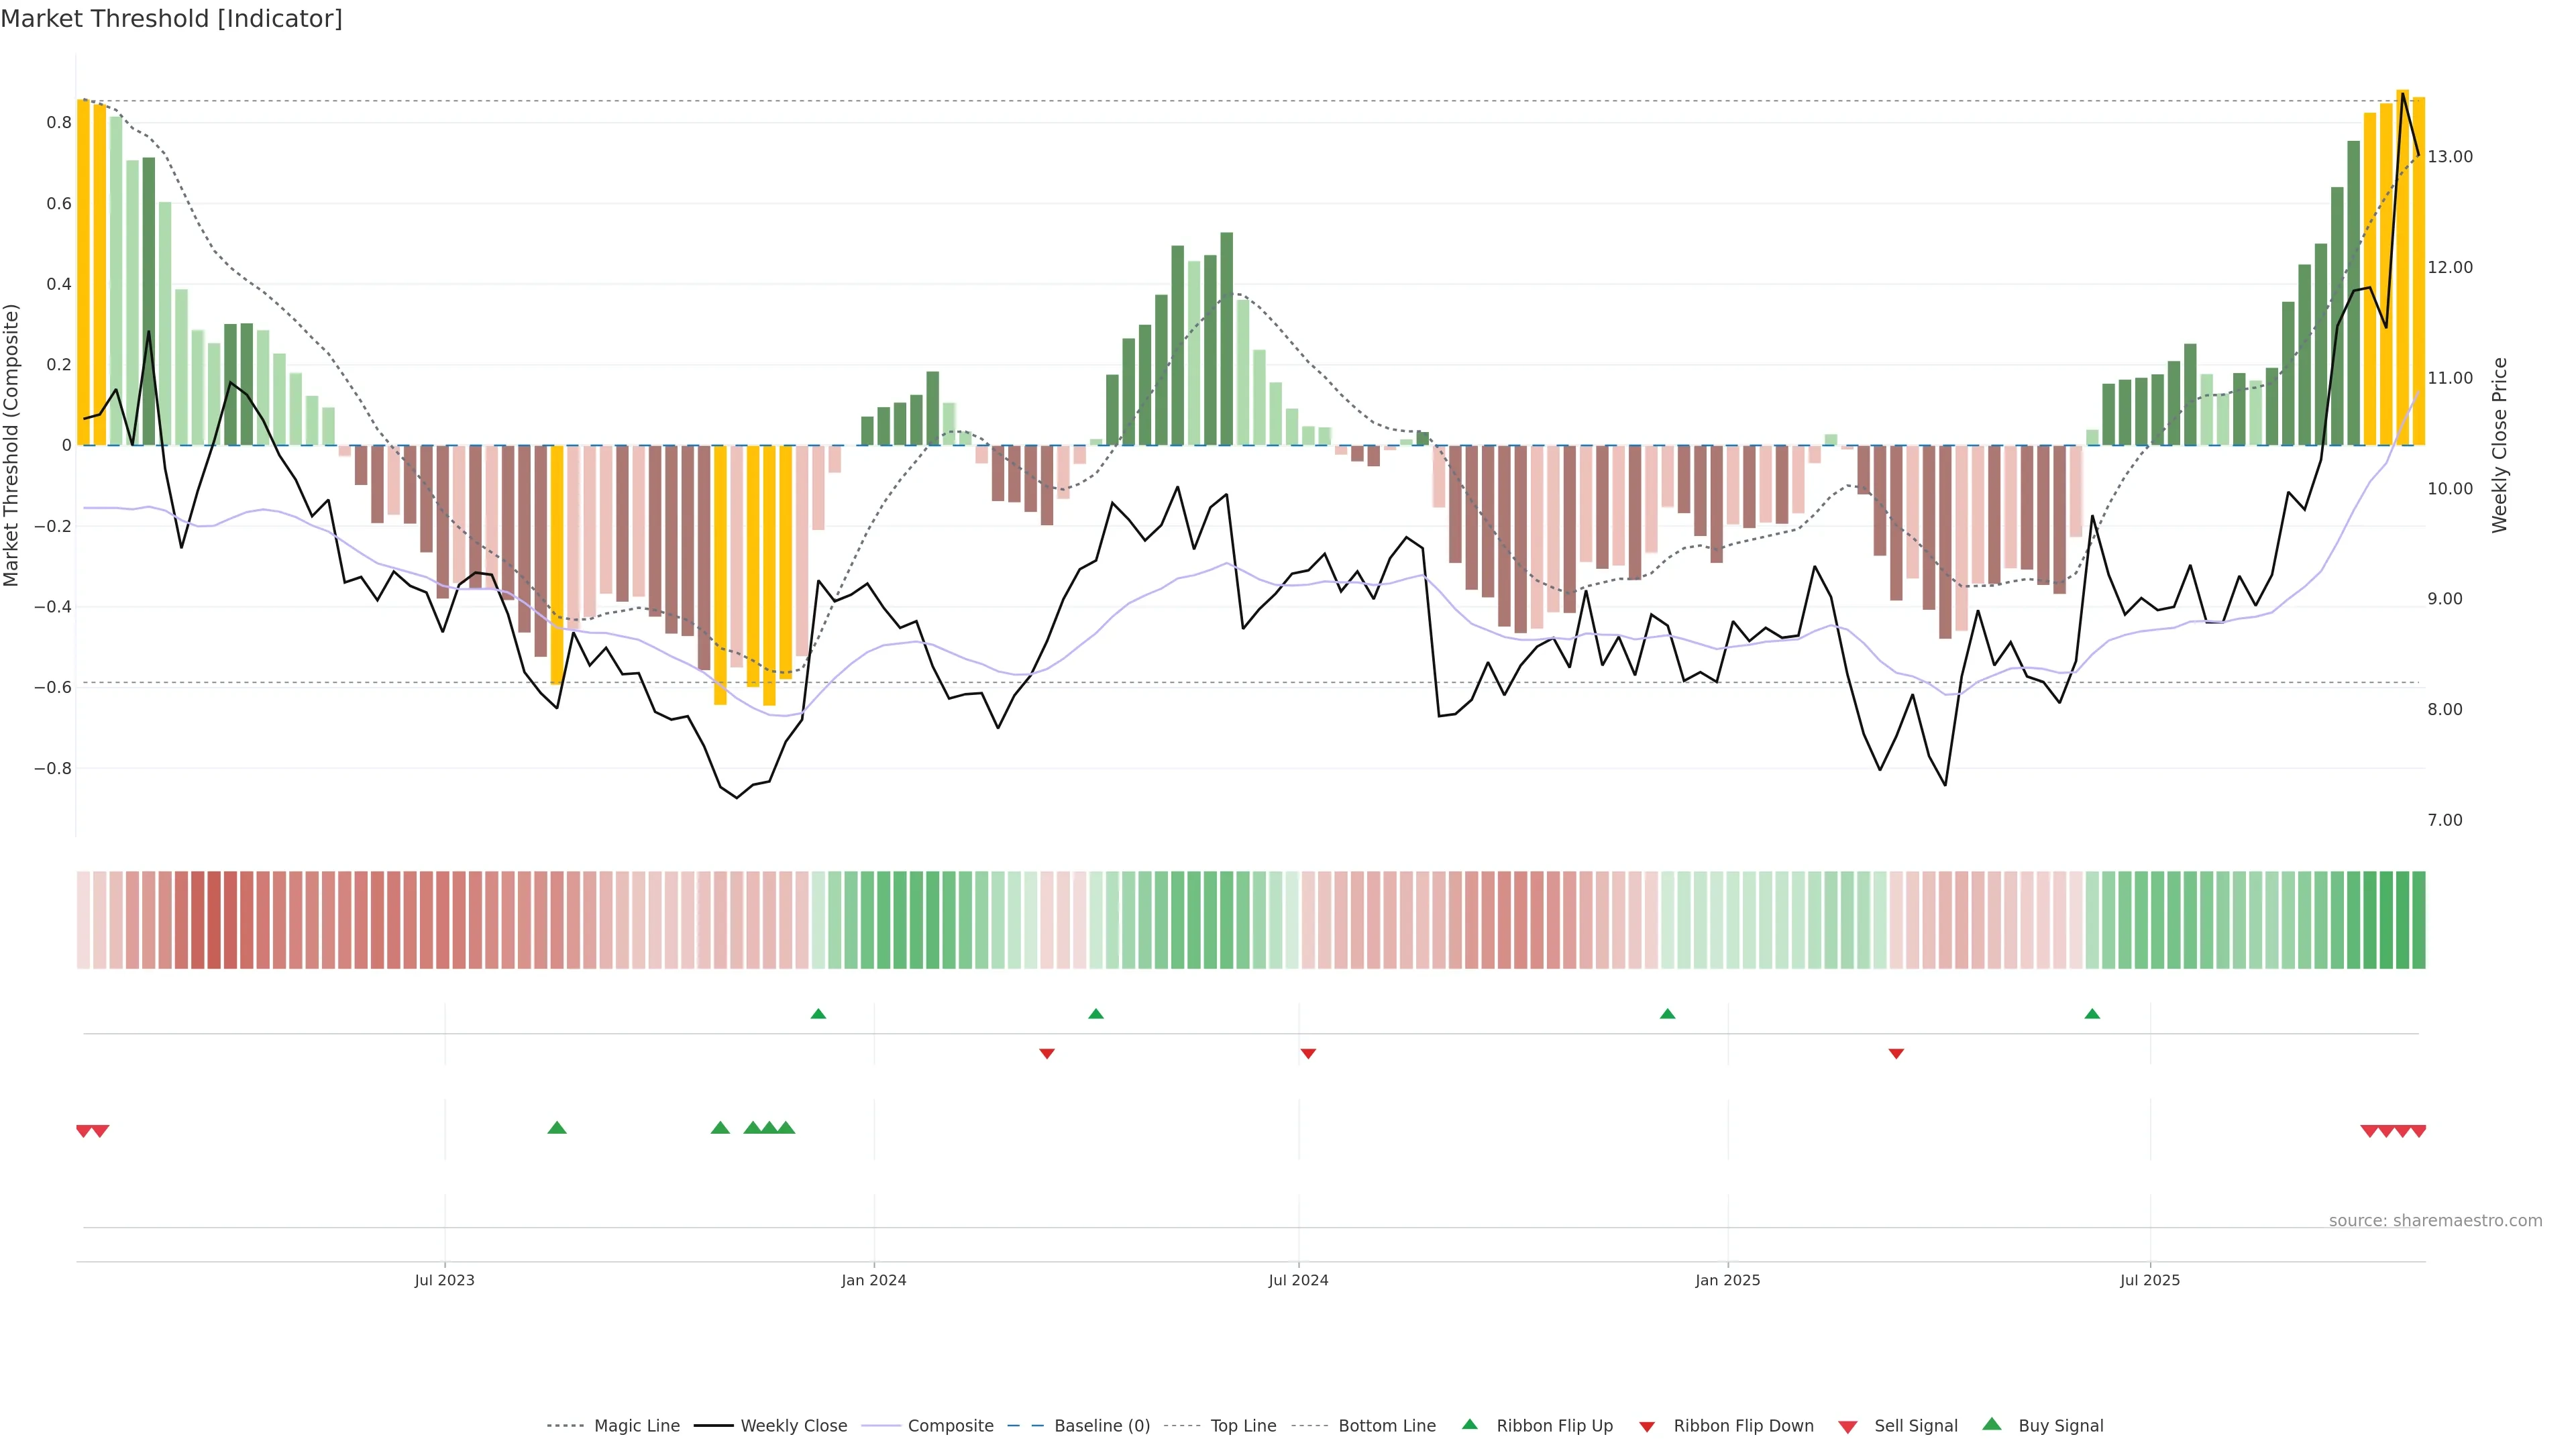Click the leftmost Sell Signal marker
The width and height of the screenshot is (2576, 1449).
point(84,1131)
